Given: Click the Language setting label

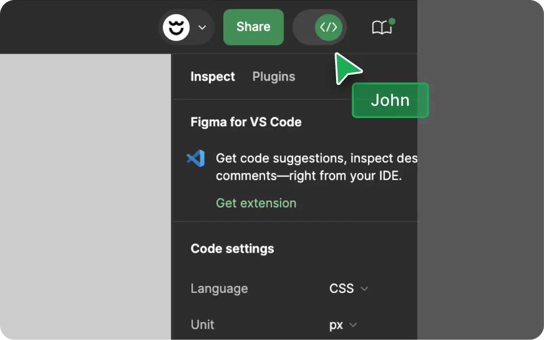Looking at the screenshot, I should (x=219, y=289).
